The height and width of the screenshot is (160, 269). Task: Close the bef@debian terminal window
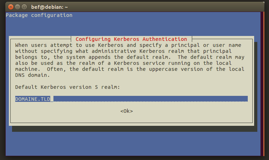pyautogui.click(x=11, y=7)
